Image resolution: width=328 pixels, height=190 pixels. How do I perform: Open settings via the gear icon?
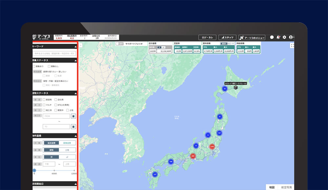coord(284,37)
